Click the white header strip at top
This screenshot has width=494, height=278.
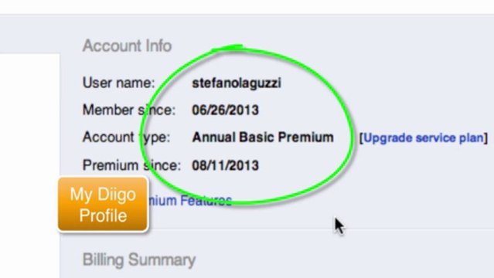(x=247, y=7)
